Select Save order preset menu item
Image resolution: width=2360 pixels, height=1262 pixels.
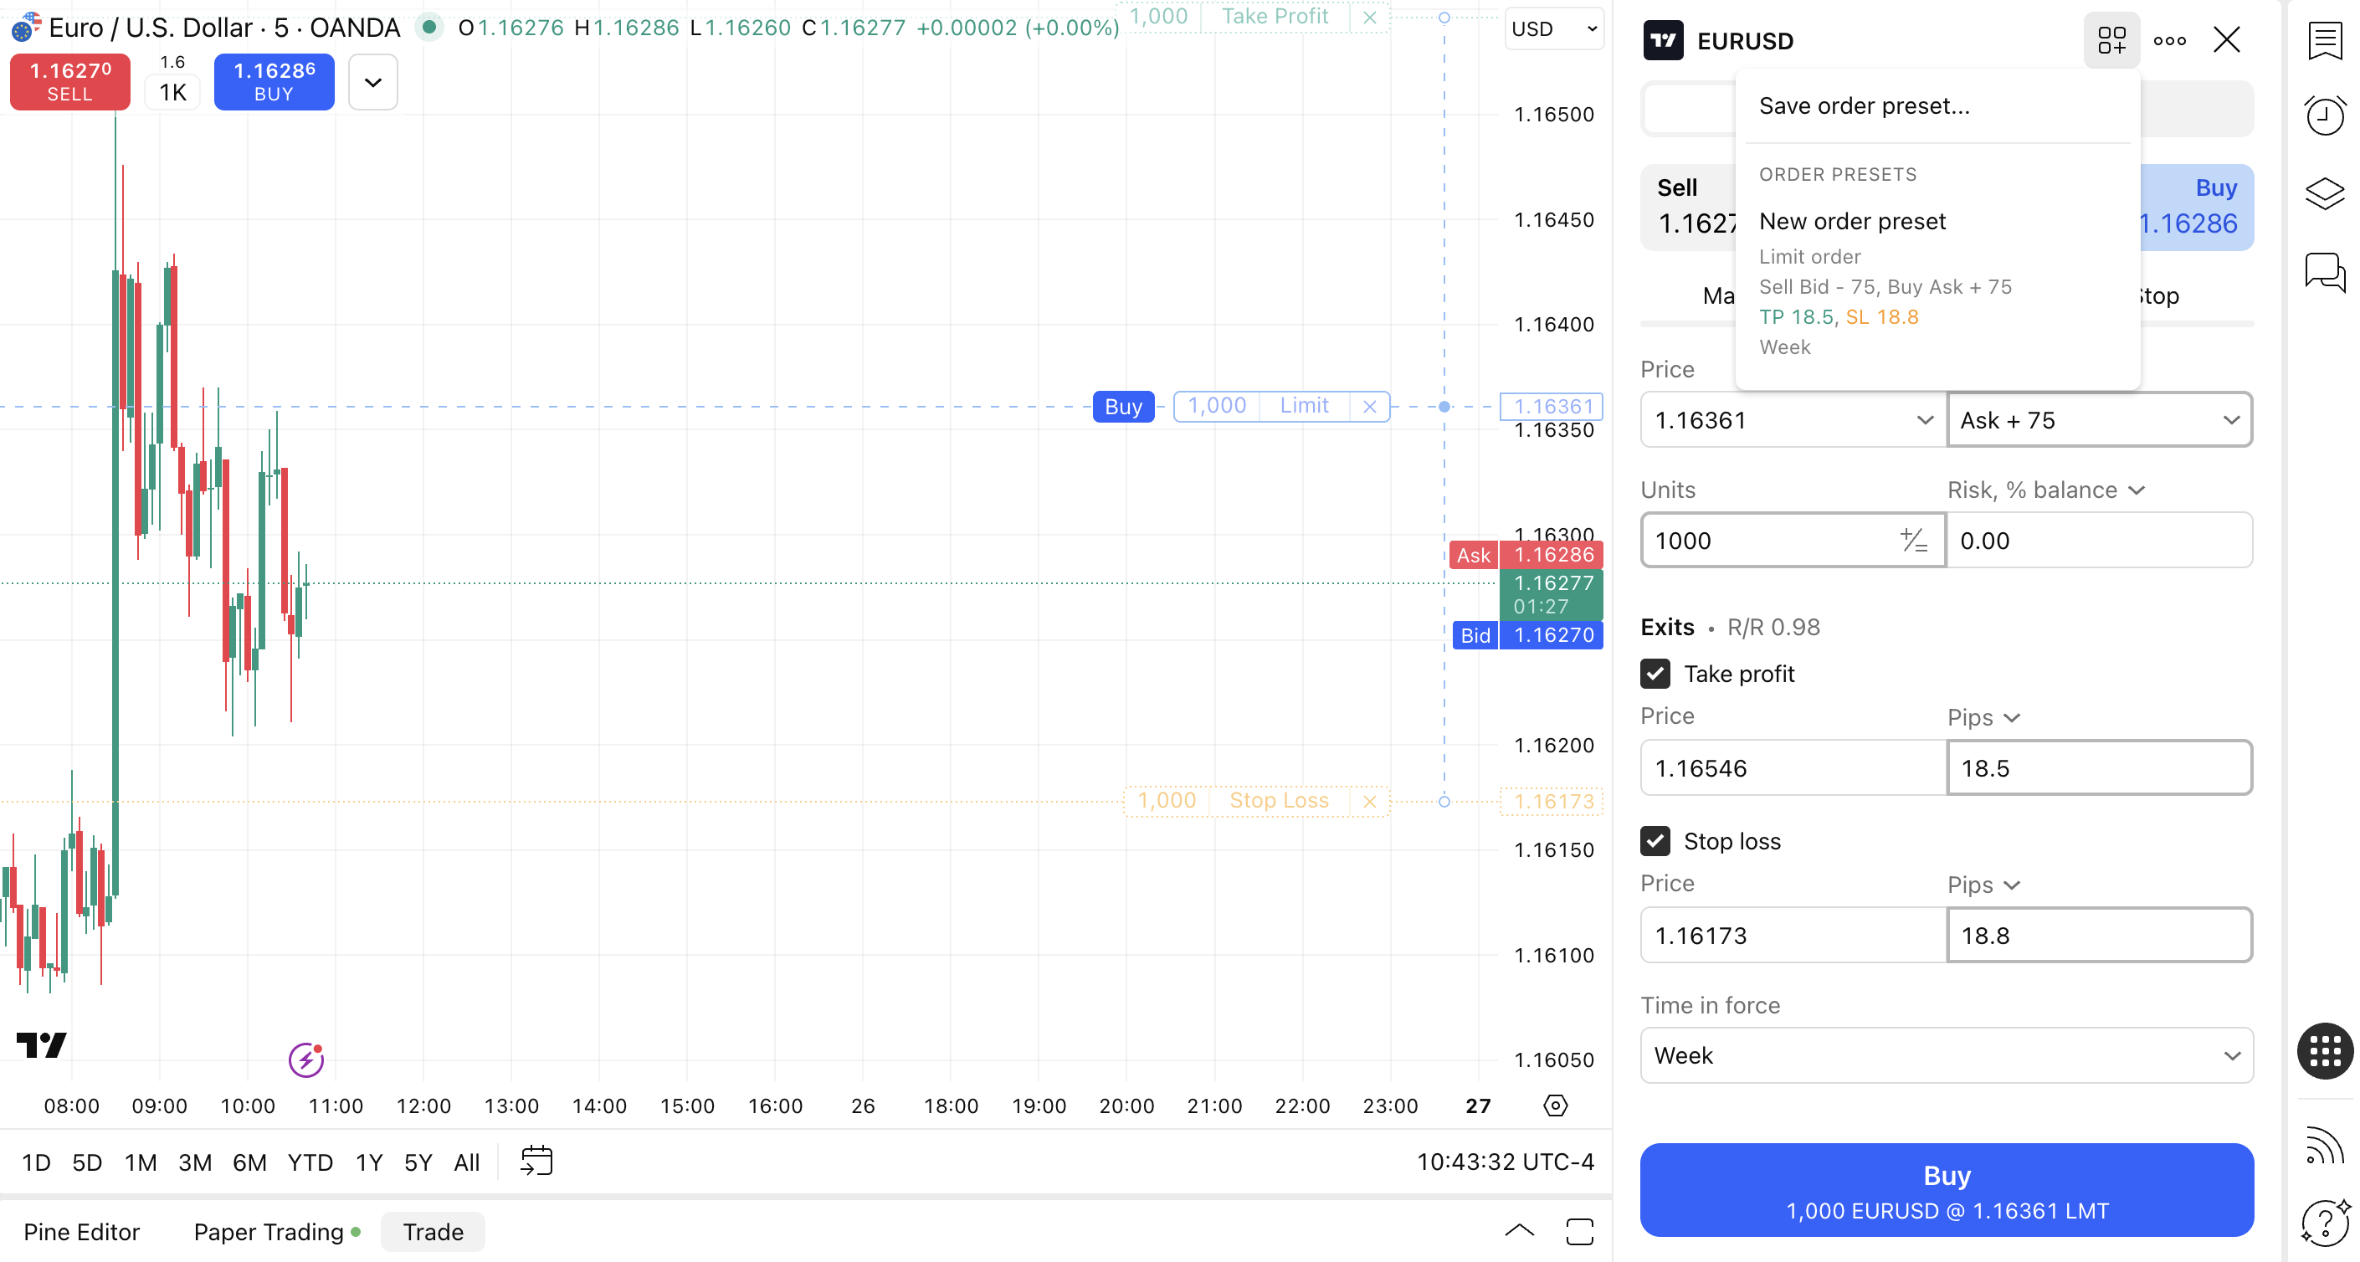pyautogui.click(x=1864, y=106)
